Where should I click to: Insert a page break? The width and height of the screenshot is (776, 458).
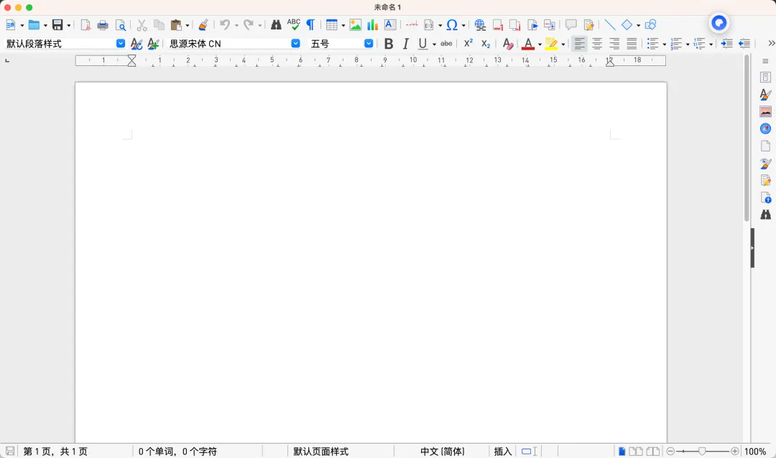click(x=412, y=24)
